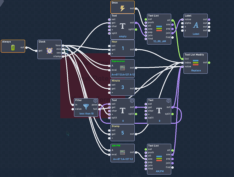Click the blue letter A Label icon
Screen dimensions: 234x177
196,25
